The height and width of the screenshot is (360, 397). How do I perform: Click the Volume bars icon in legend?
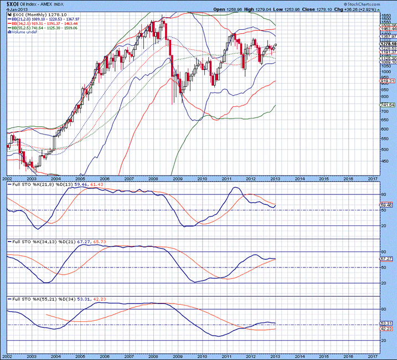click(x=9, y=32)
